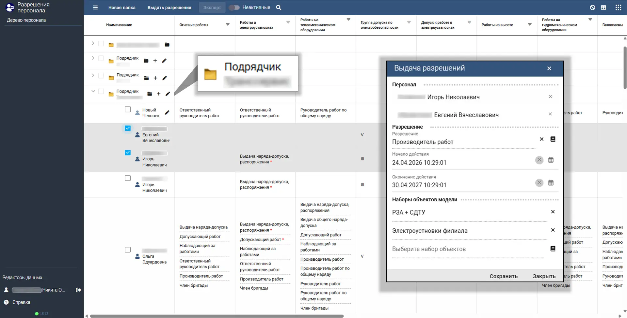Image resolution: width=627 pixels, height=318 pixels.
Task: Open the Выберите набор объектов dropdown
Action: click(468, 249)
